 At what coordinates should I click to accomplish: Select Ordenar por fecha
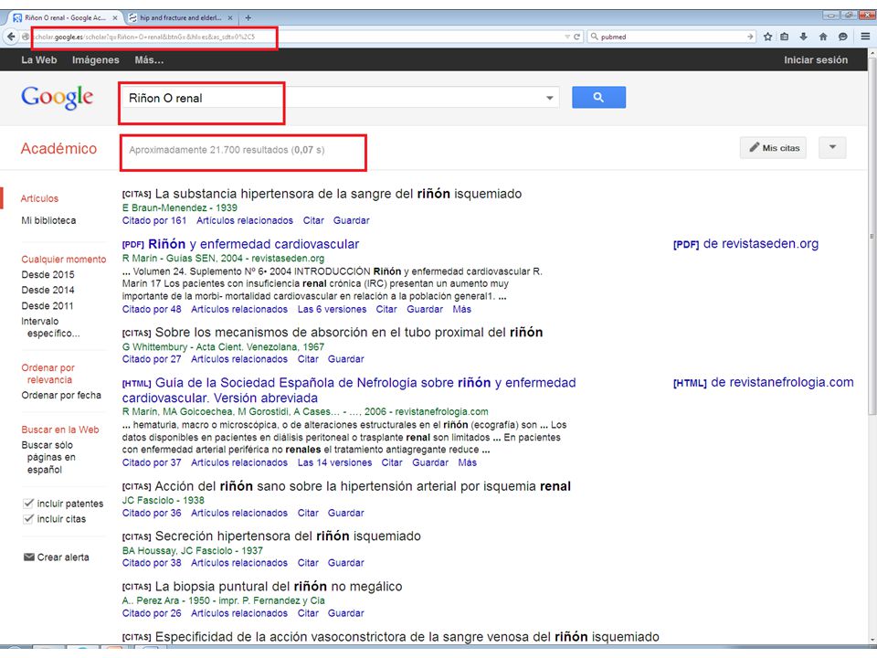[x=61, y=395]
